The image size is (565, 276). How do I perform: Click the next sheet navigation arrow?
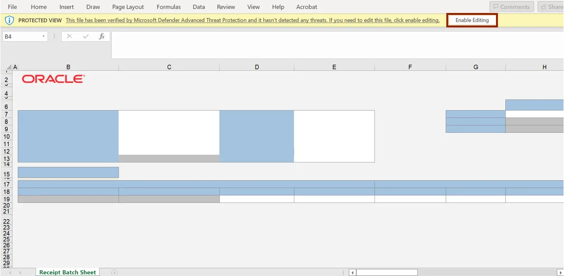pyautogui.click(x=20, y=273)
